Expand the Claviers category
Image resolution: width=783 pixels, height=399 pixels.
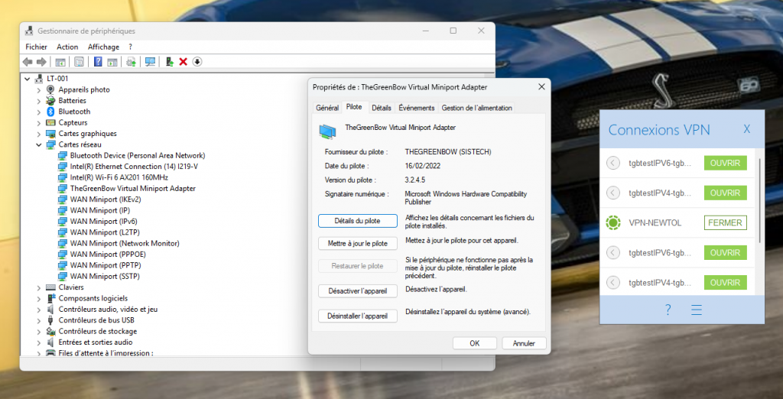pos(39,287)
